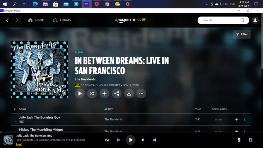Screen dimensions: 263x148
Task: Open File Explorer from the taskbar
Action: coord(45,4)
